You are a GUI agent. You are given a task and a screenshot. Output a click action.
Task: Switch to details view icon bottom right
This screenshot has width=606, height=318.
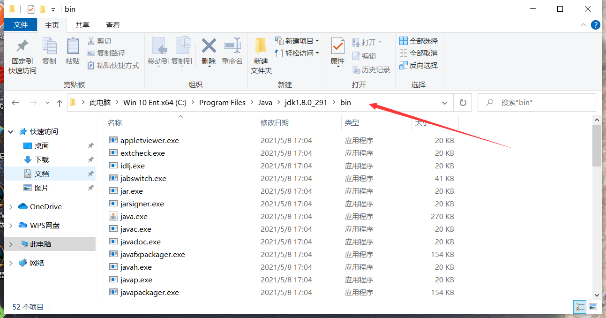pos(580,307)
